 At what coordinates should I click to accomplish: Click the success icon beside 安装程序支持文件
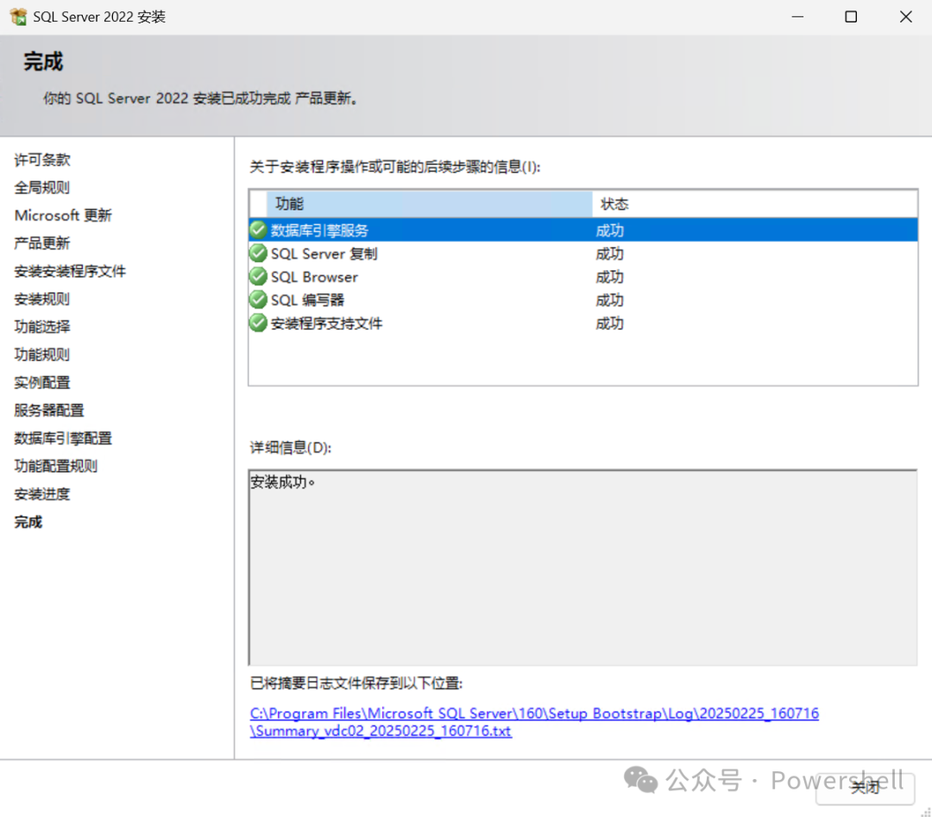point(258,324)
